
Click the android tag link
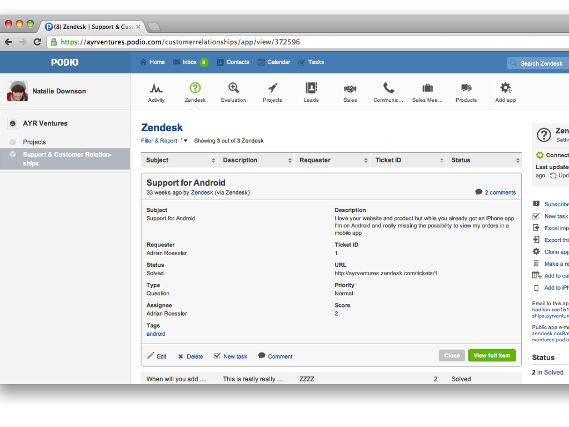[x=156, y=334]
